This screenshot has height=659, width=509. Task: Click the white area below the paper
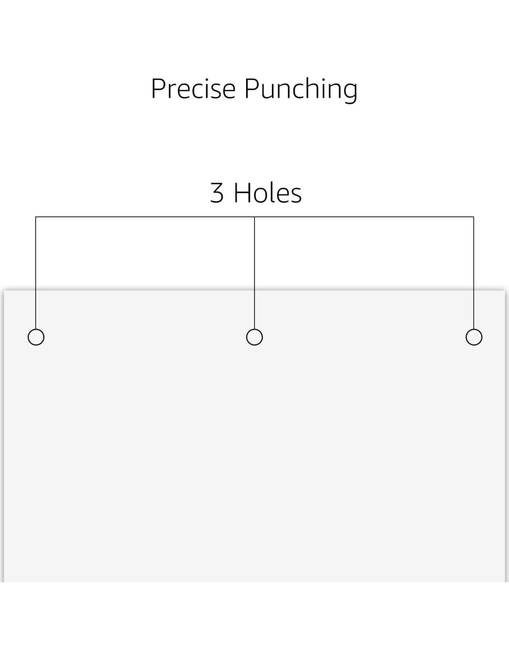254,621
